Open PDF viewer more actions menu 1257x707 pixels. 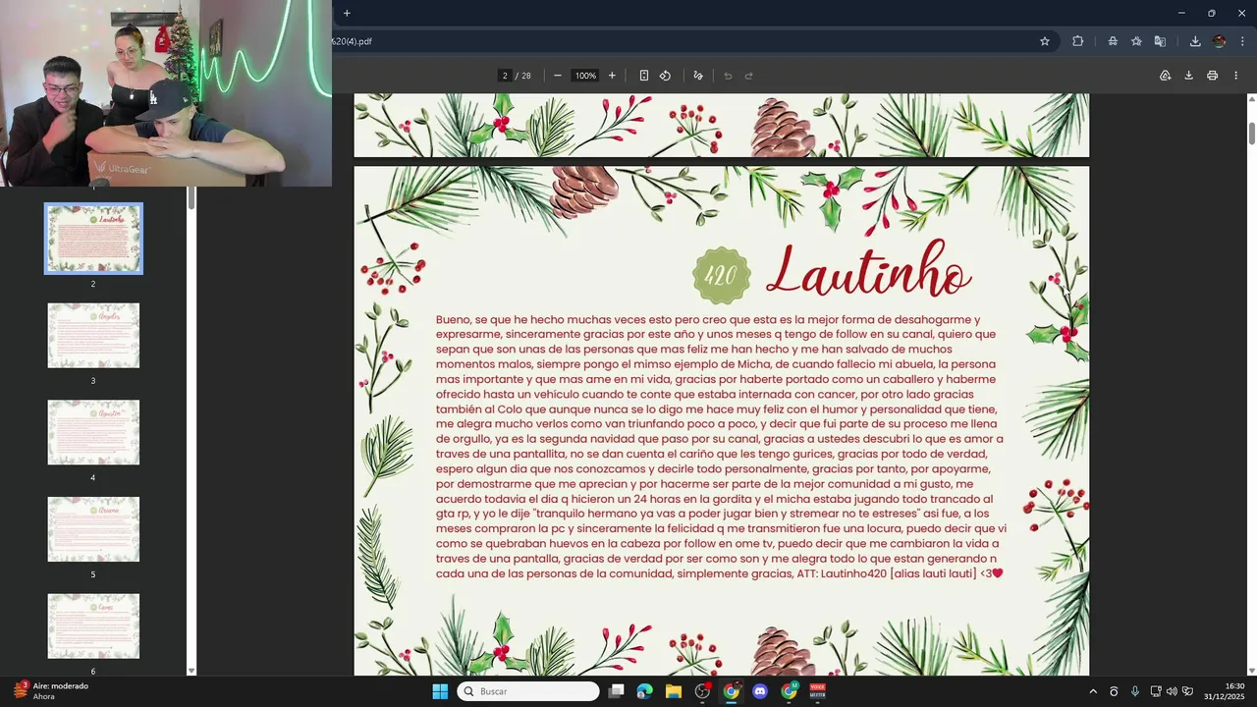1237,76
